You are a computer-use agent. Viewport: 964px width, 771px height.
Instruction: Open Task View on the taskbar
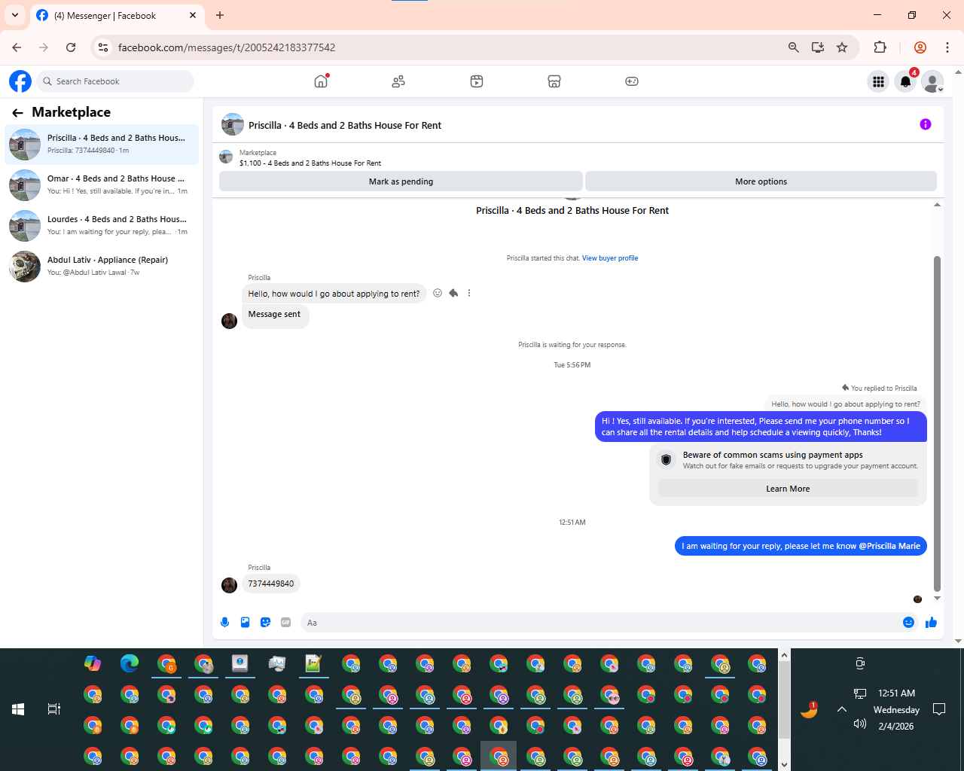tap(54, 709)
